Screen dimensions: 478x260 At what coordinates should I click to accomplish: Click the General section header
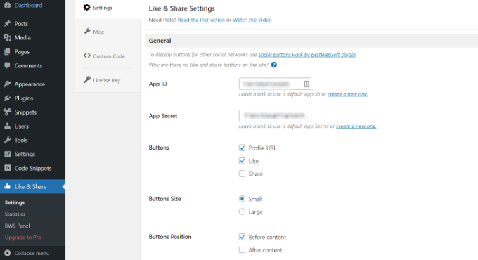[x=311, y=41]
